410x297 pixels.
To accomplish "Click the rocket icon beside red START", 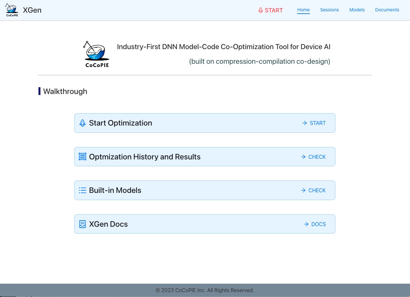I will (260, 10).
